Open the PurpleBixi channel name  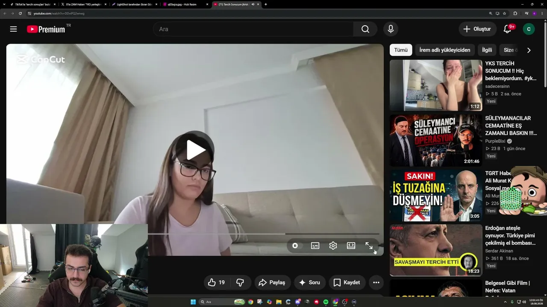tap(495, 141)
